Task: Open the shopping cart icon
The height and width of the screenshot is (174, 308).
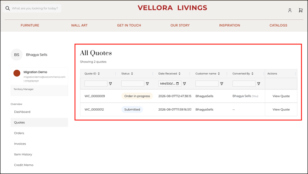Action: pyautogui.click(x=301, y=10)
